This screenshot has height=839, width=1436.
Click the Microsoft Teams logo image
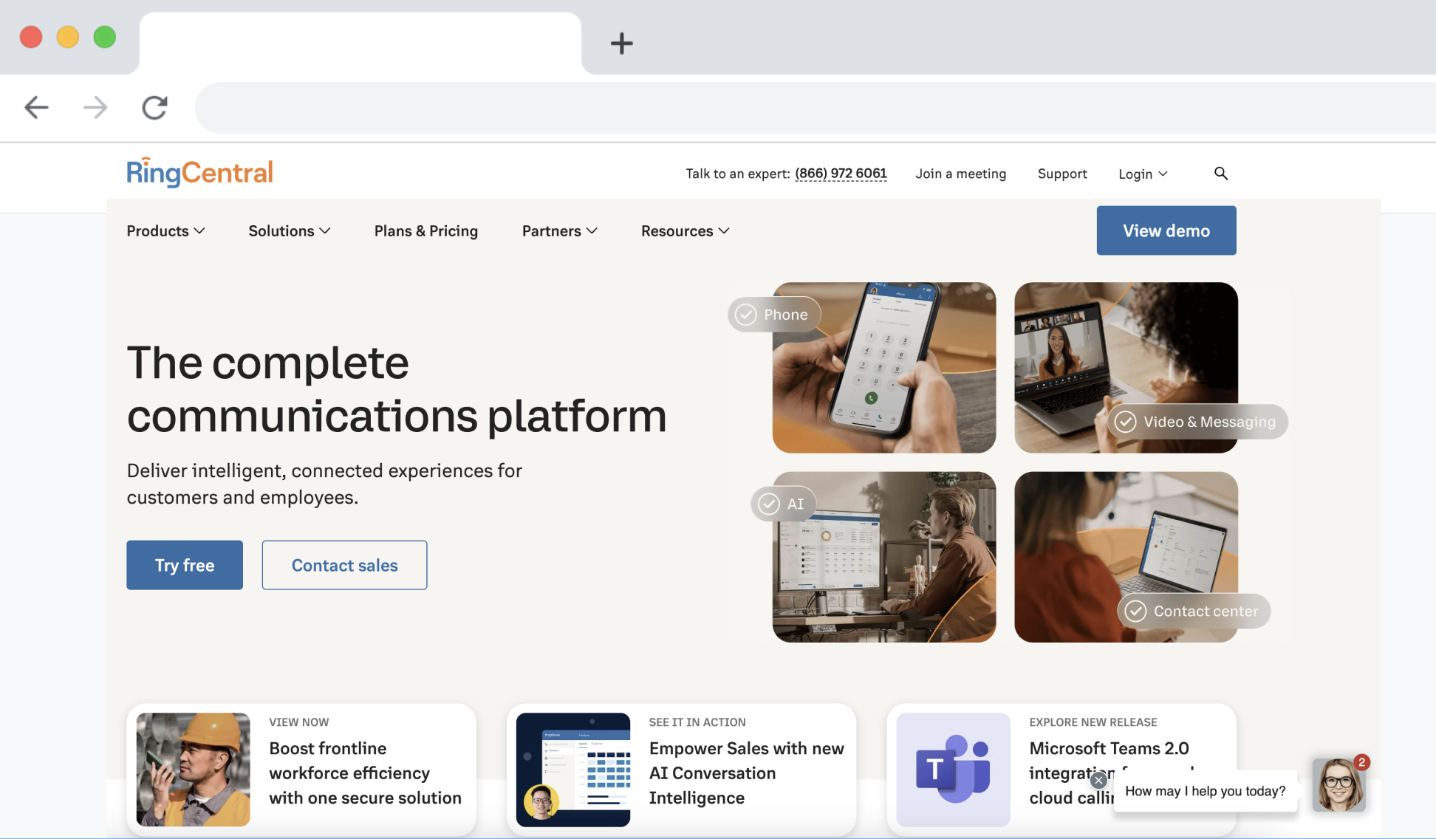tap(953, 769)
